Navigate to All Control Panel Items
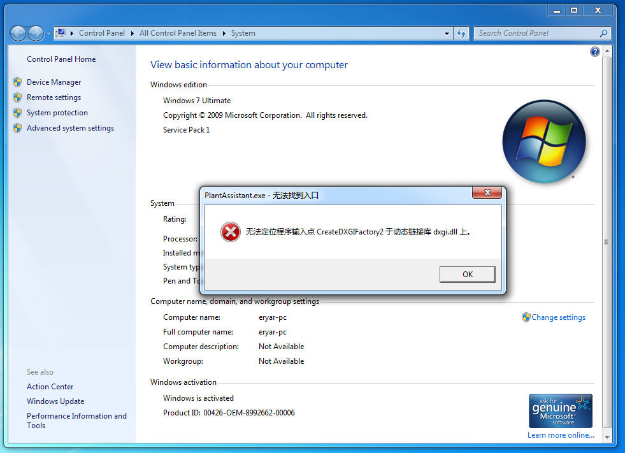625x453 pixels. (x=177, y=33)
